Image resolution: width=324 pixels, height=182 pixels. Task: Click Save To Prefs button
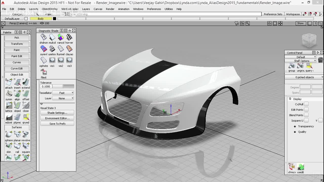click(57, 124)
